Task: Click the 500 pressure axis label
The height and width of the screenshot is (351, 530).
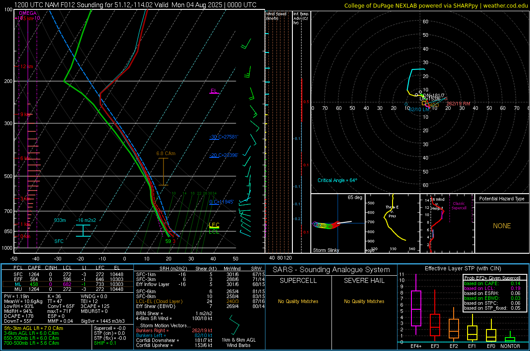Action: pyautogui.click(x=8, y=176)
